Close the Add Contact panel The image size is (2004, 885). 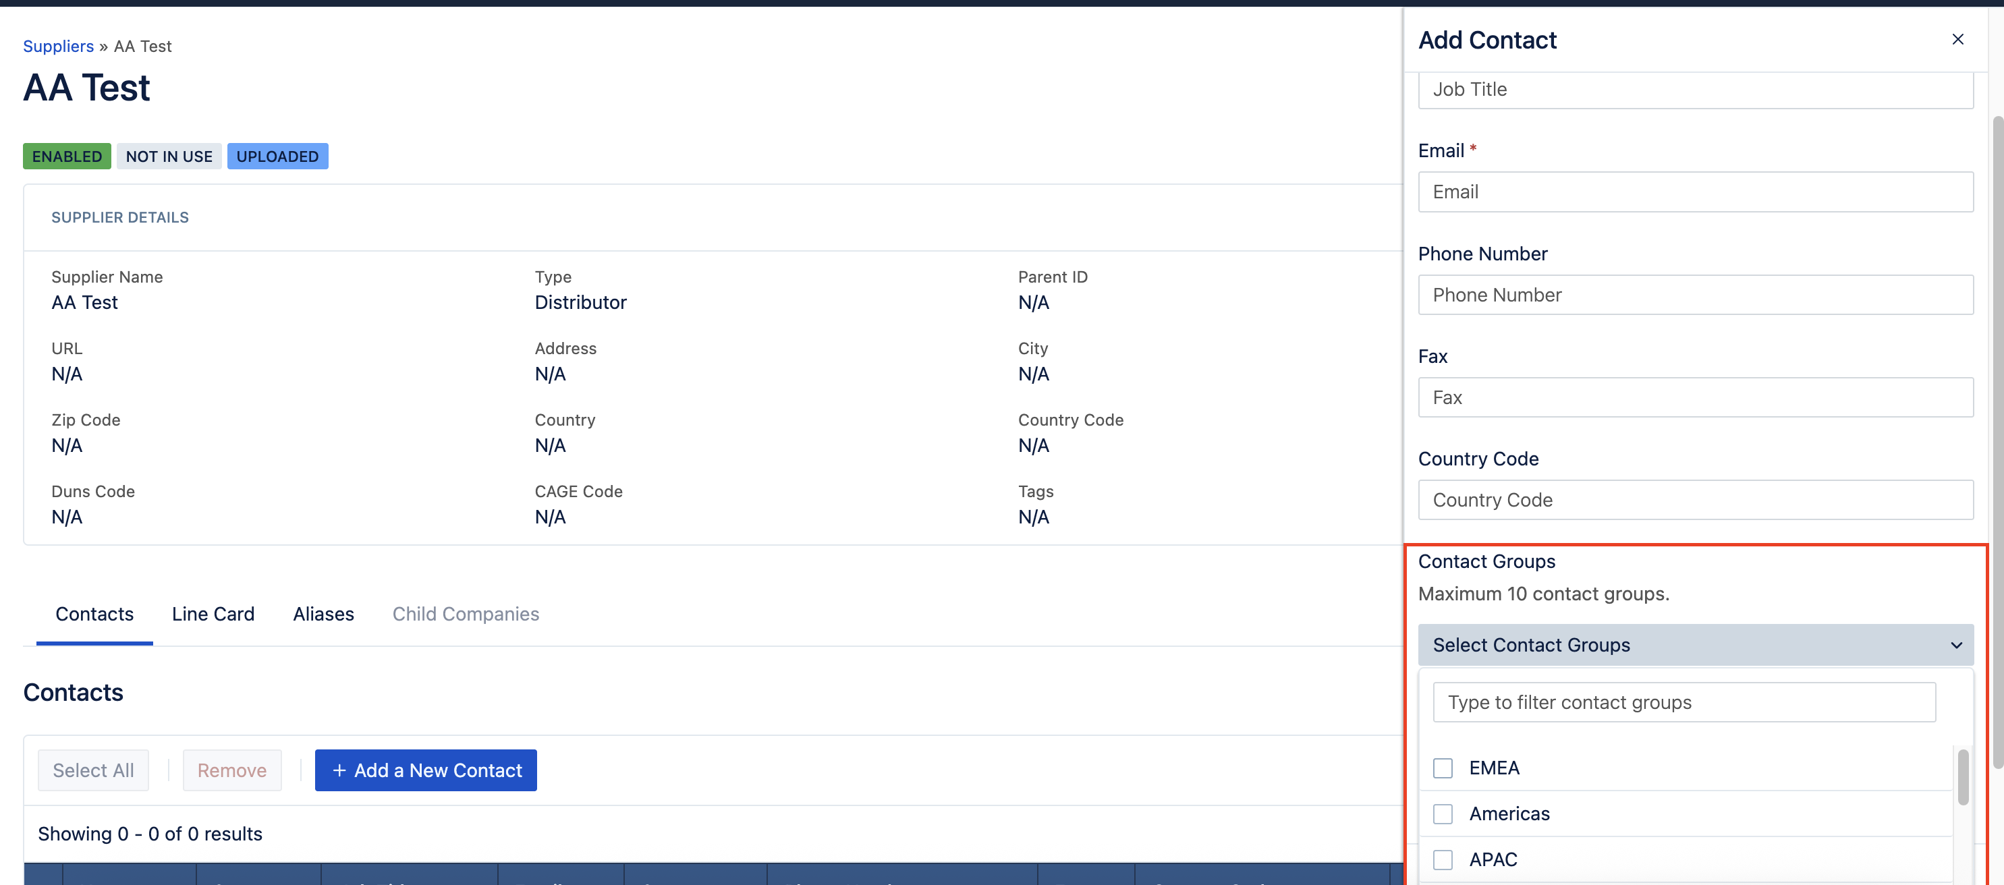[1957, 39]
